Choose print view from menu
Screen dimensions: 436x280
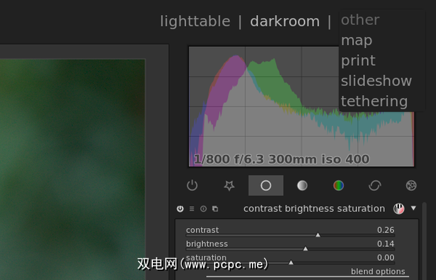pos(358,61)
